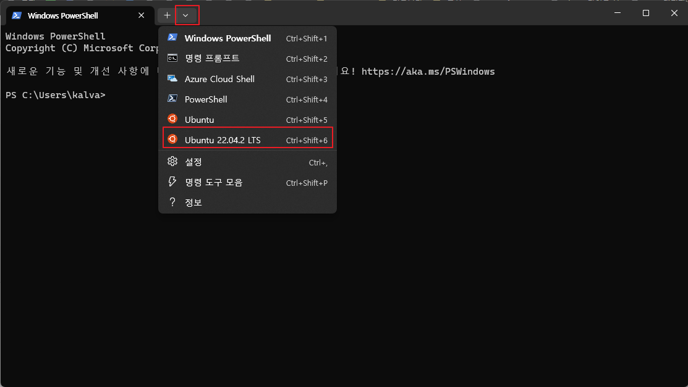Minimize the terminal window
Screen dimensions: 688x387
(x=618, y=13)
